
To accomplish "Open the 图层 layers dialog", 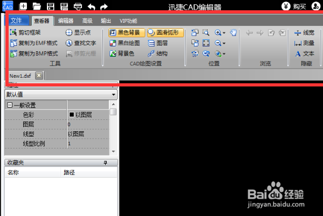I will 158,43.
